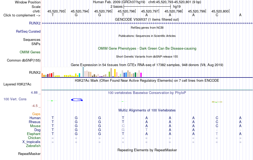Click the GTEx Gene Expression track title
The image size is (253, 160).
(x=147, y=65)
